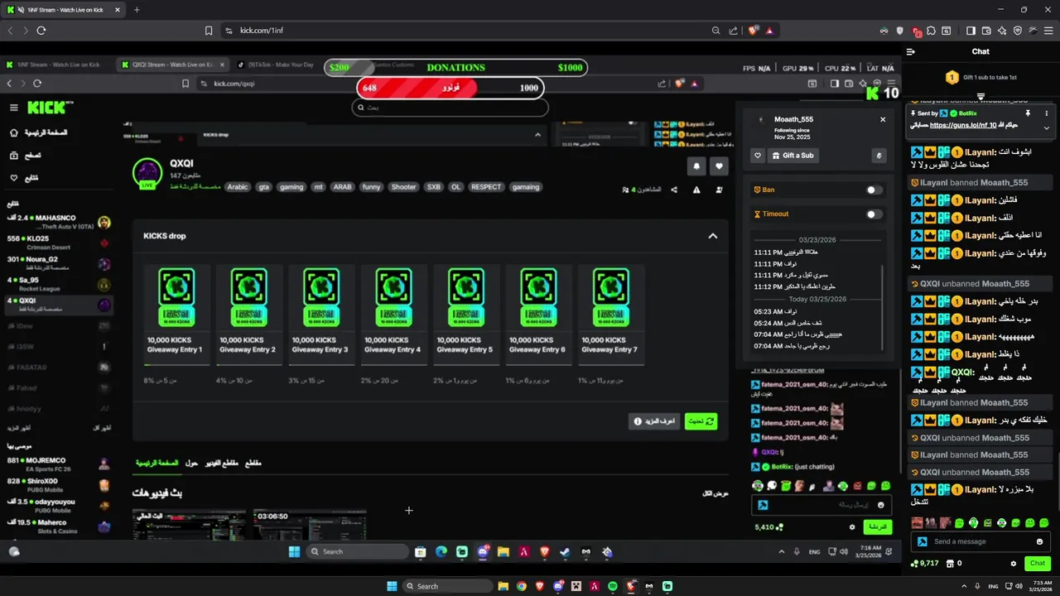
Task: Click the share icon in the outer address bar
Action: point(733,31)
